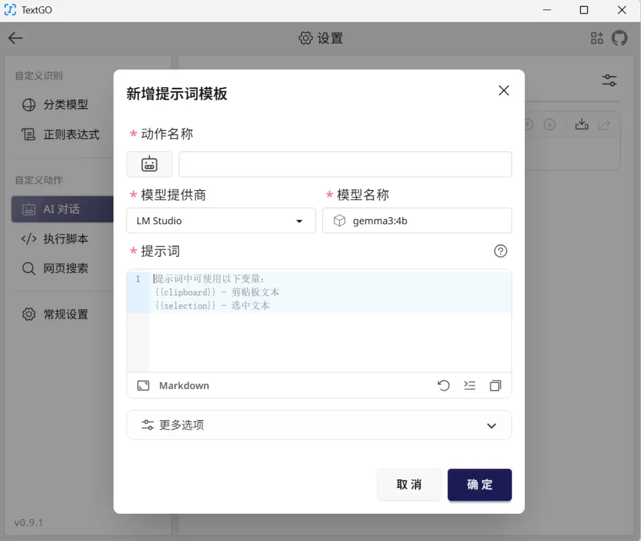Close the 新增提示词模板 dialog
Viewport: 641px width, 541px height.
(504, 90)
